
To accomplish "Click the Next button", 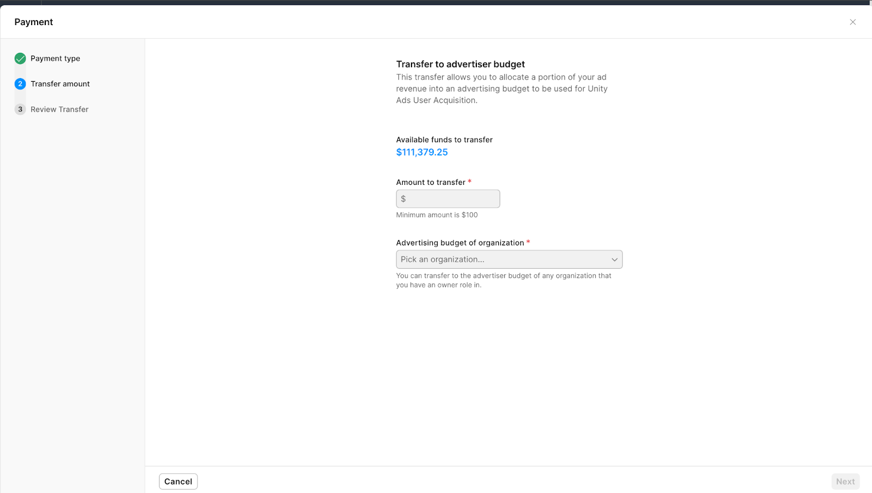I will point(845,482).
